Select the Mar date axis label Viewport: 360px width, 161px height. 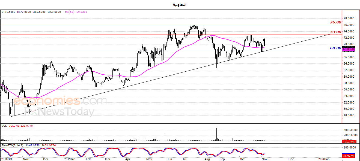click(x=108, y=159)
